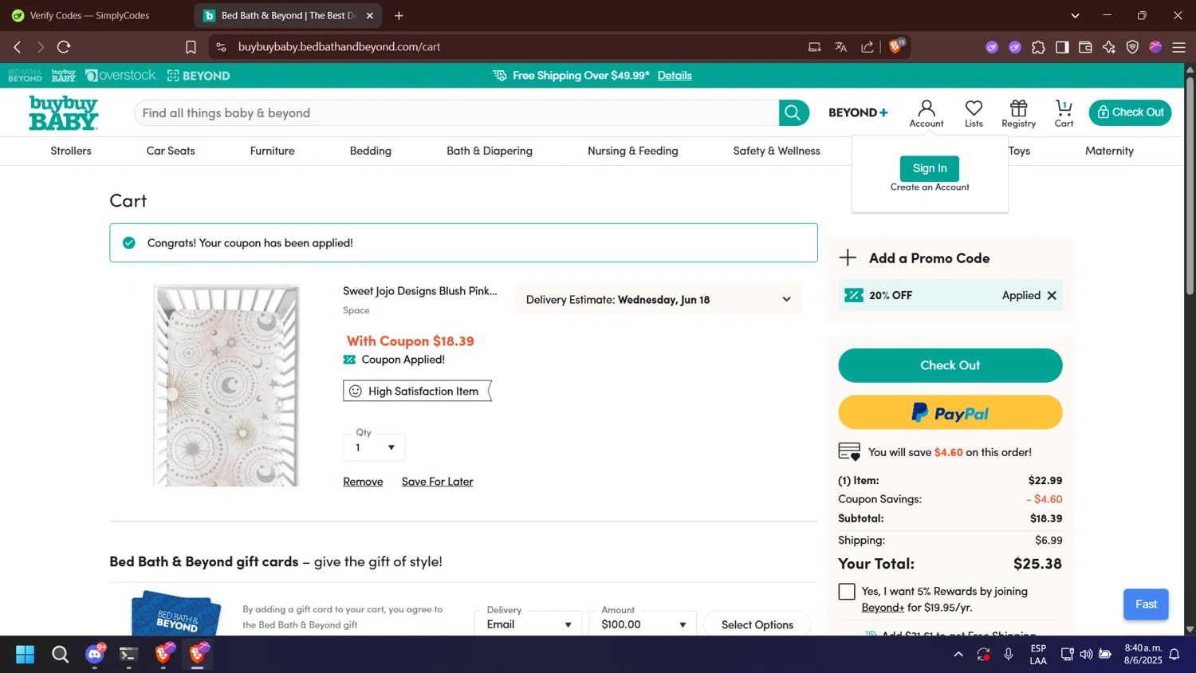The image size is (1196, 673).
Task: Click the green Check Out button in cart summary
Action: (950, 365)
